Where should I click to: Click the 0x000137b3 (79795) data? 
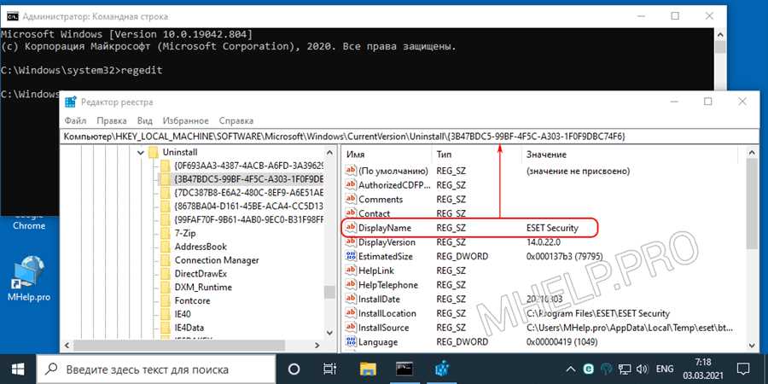pyautogui.click(x=564, y=256)
